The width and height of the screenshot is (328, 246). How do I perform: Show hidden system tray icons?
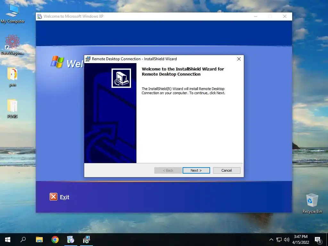coord(271,240)
